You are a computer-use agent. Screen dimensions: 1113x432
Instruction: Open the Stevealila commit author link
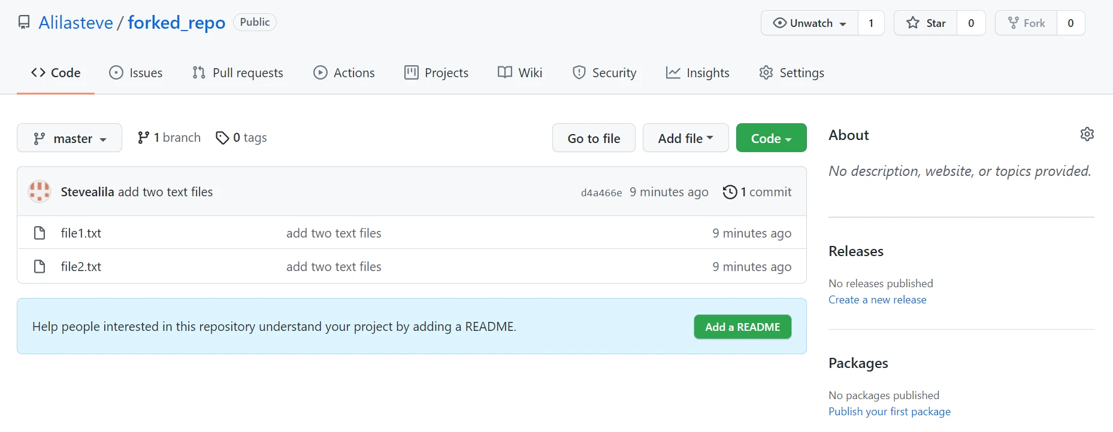pos(87,191)
